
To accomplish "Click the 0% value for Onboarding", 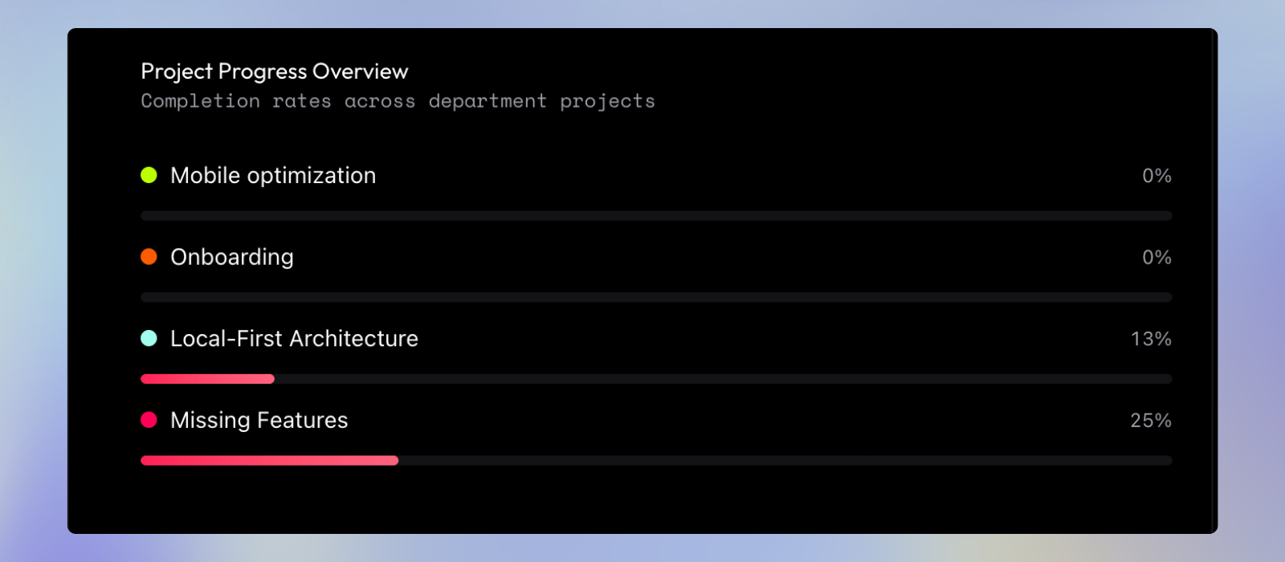I will [1156, 258].
